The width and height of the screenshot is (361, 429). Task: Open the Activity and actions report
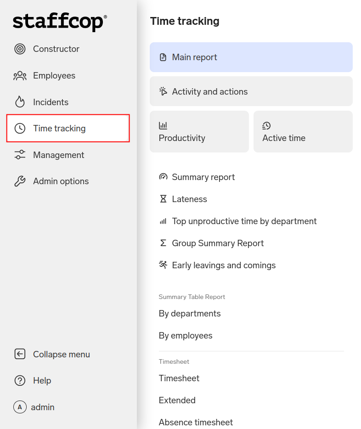251,91
